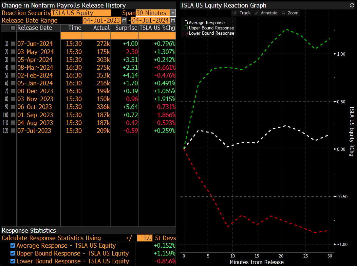
Task: Choose the Zoom chart tool
Action: [290, 13]
